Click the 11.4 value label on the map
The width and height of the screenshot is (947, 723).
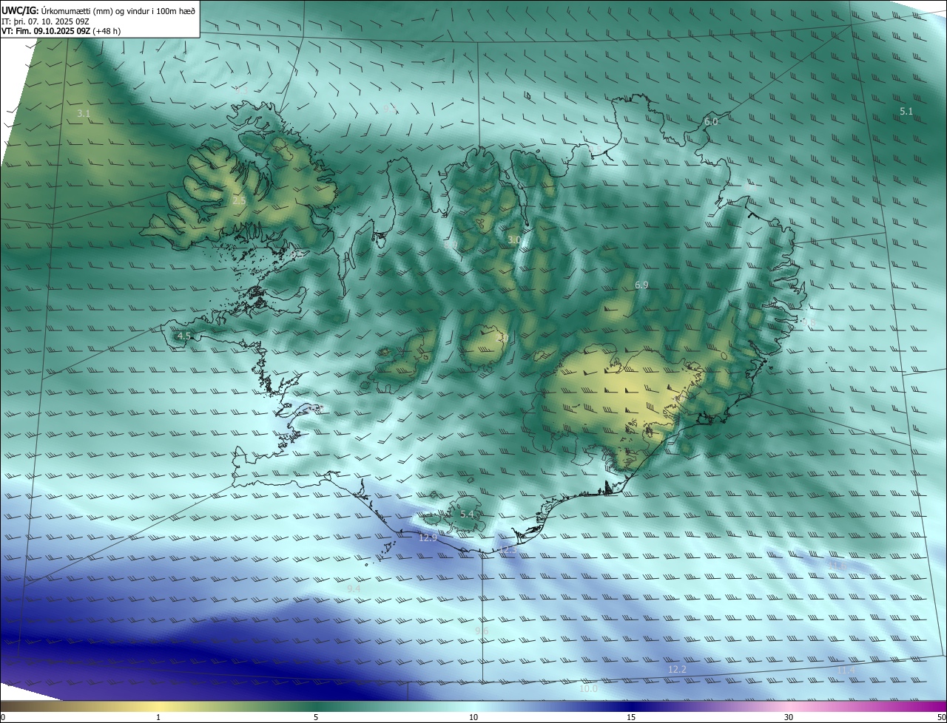click(846, 670)
